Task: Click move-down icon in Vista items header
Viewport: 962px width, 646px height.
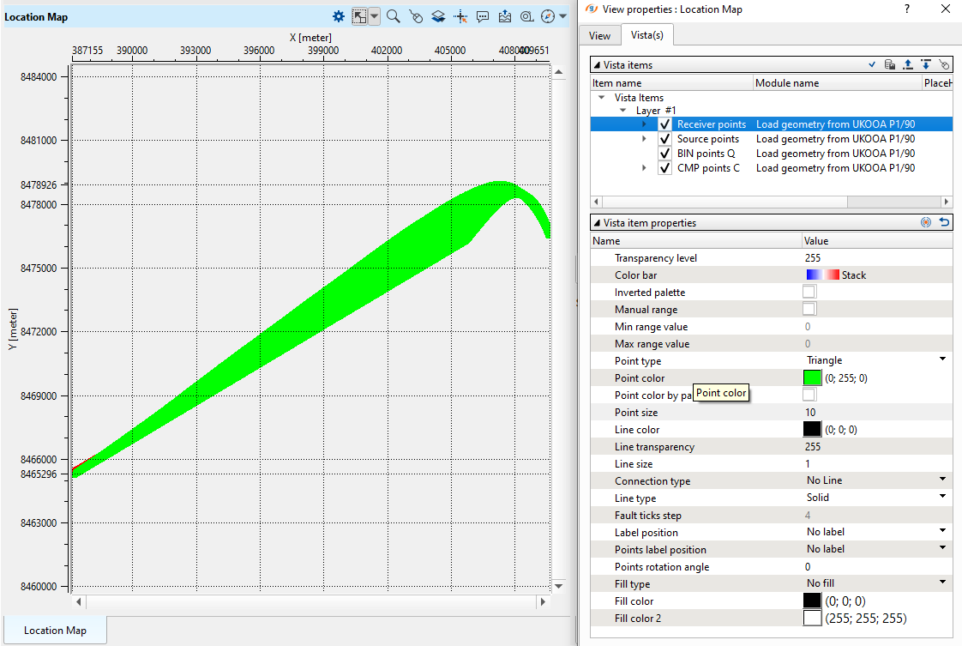Action: click(926, 64)
